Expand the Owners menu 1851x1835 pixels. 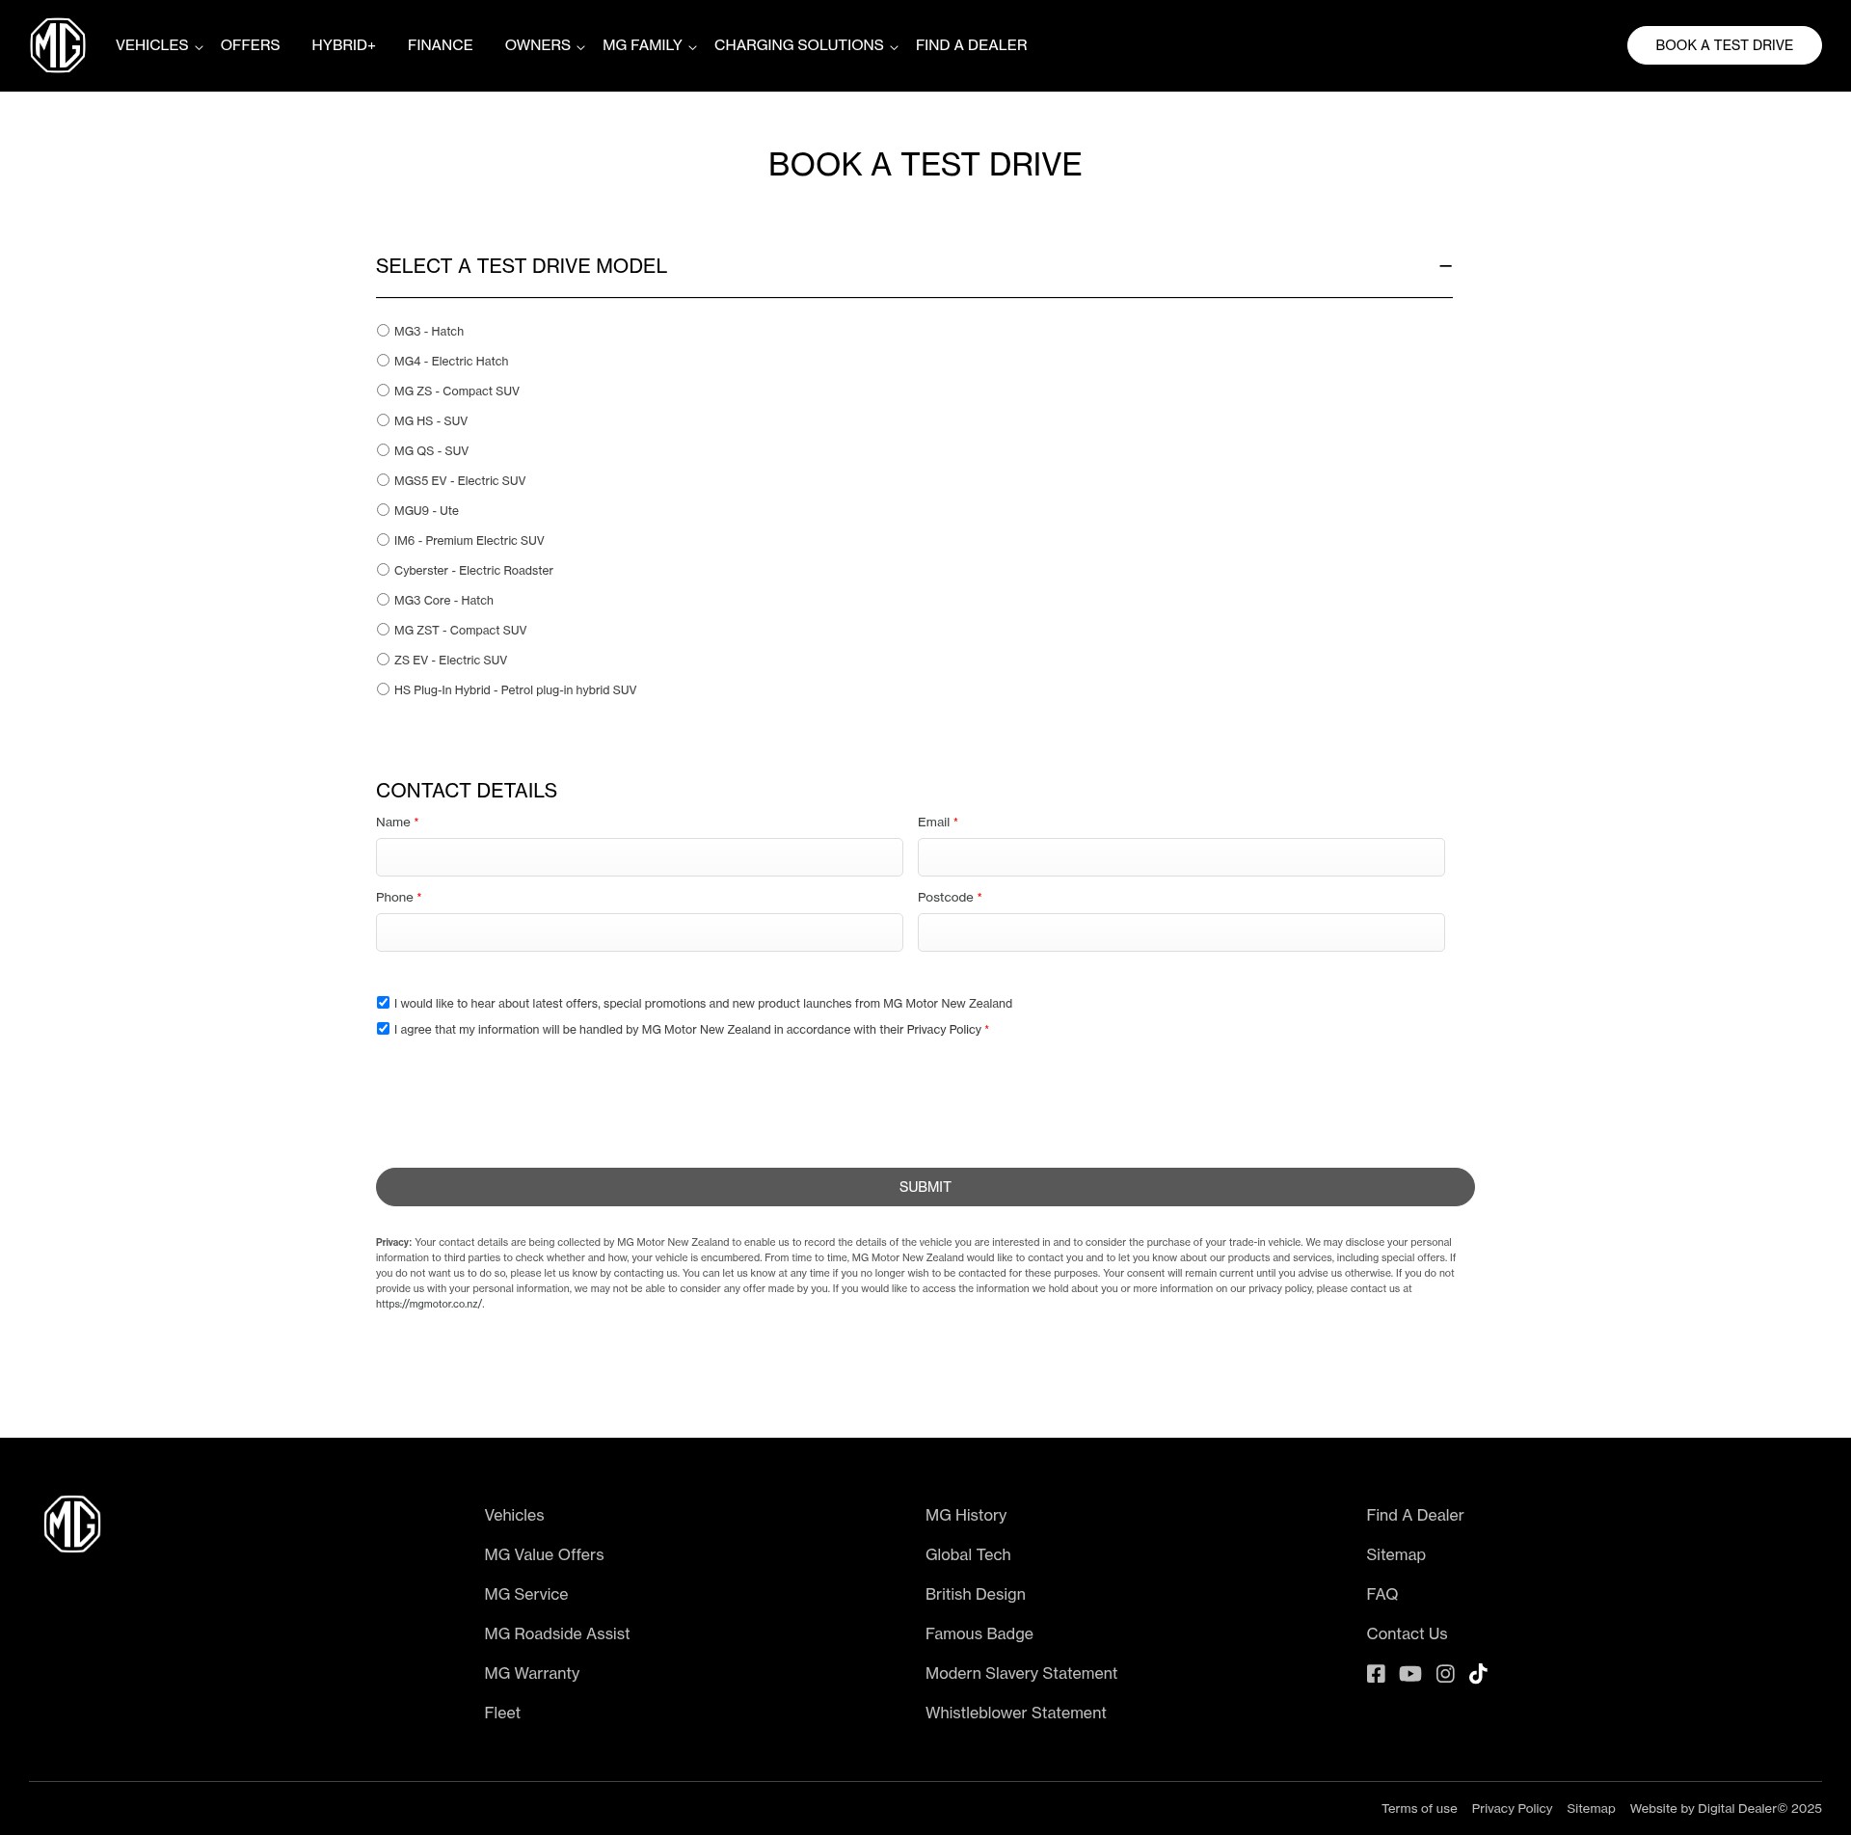pyautogui.click(x=545, y=45)
